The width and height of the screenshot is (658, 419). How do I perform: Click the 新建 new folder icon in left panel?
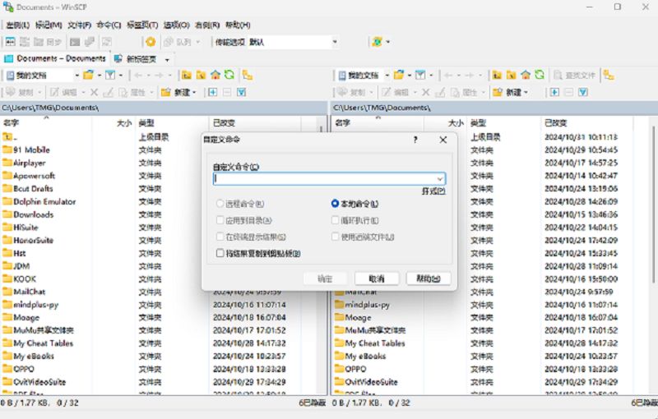pos(166,92)
